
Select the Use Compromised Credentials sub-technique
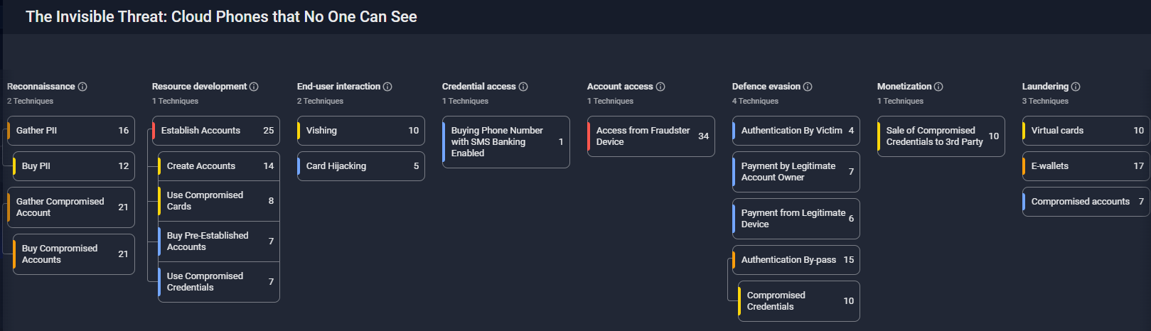pos(219,282)
